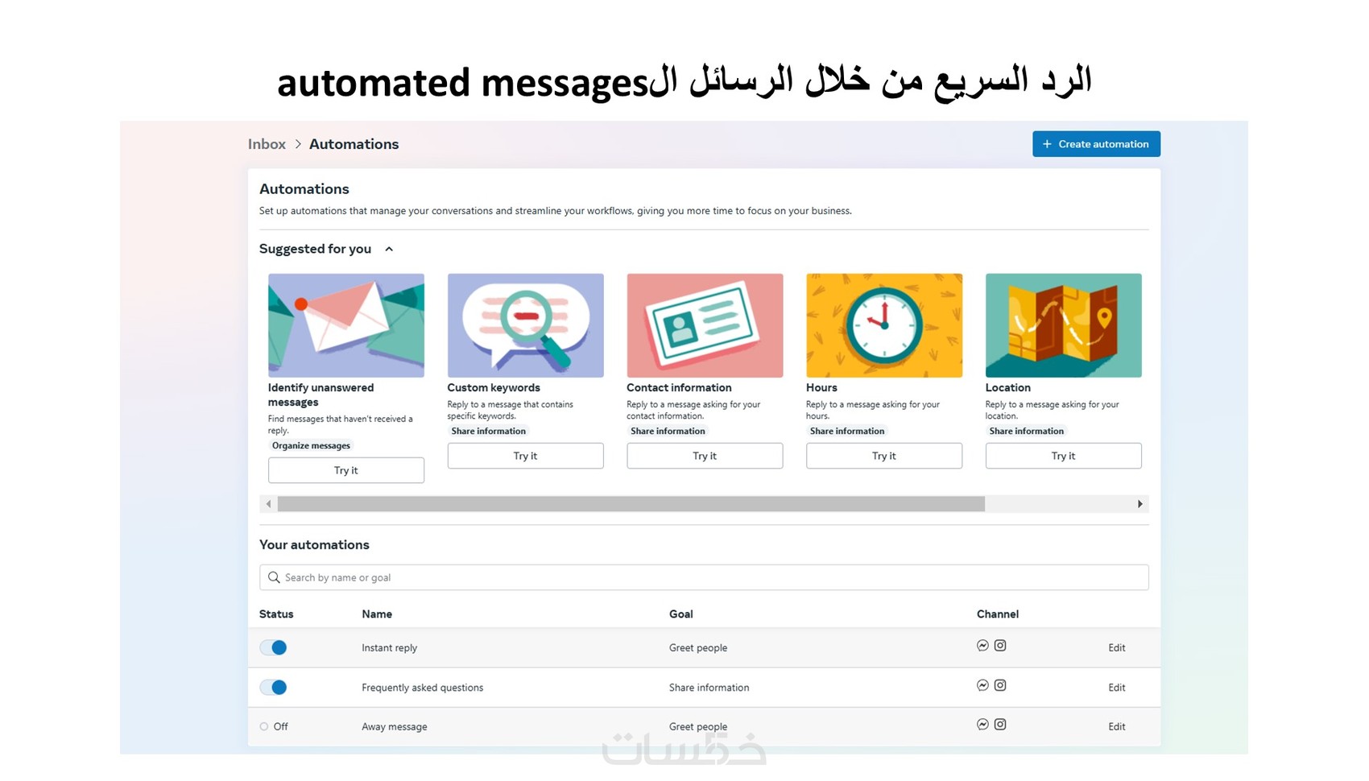Focus the Search by name or goal field
This screenshot has width=1369, height=781.
709,577
